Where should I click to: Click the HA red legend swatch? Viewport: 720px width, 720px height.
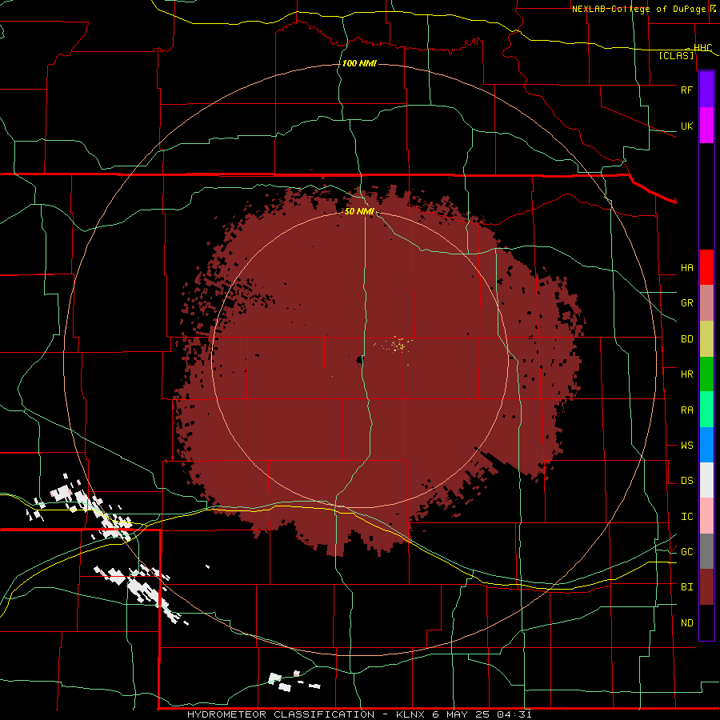pos(706,267)
